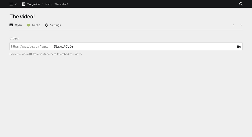
Task: Select "The video!" breadcrumb item
Action: 61,4
